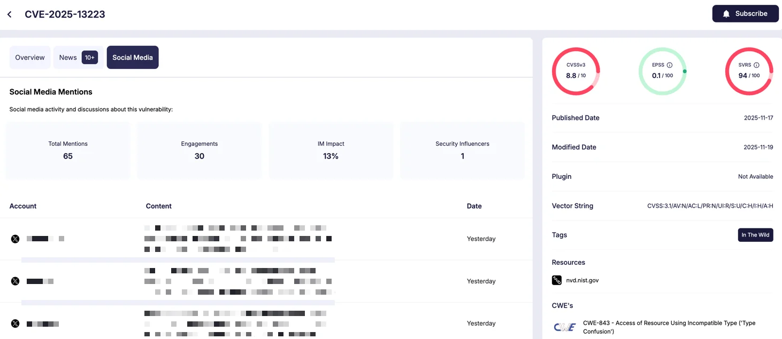Click the X logo in first mention row
Viewport: 782px width, 339px height.
(15, 239)
